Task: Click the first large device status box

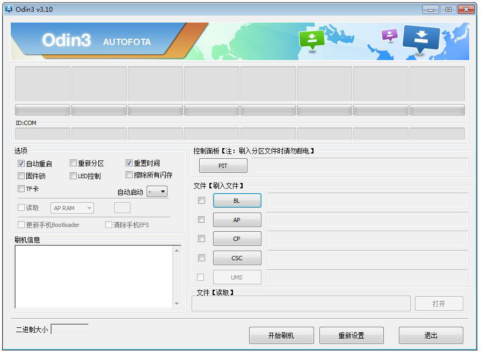Action: click(42, 84)
